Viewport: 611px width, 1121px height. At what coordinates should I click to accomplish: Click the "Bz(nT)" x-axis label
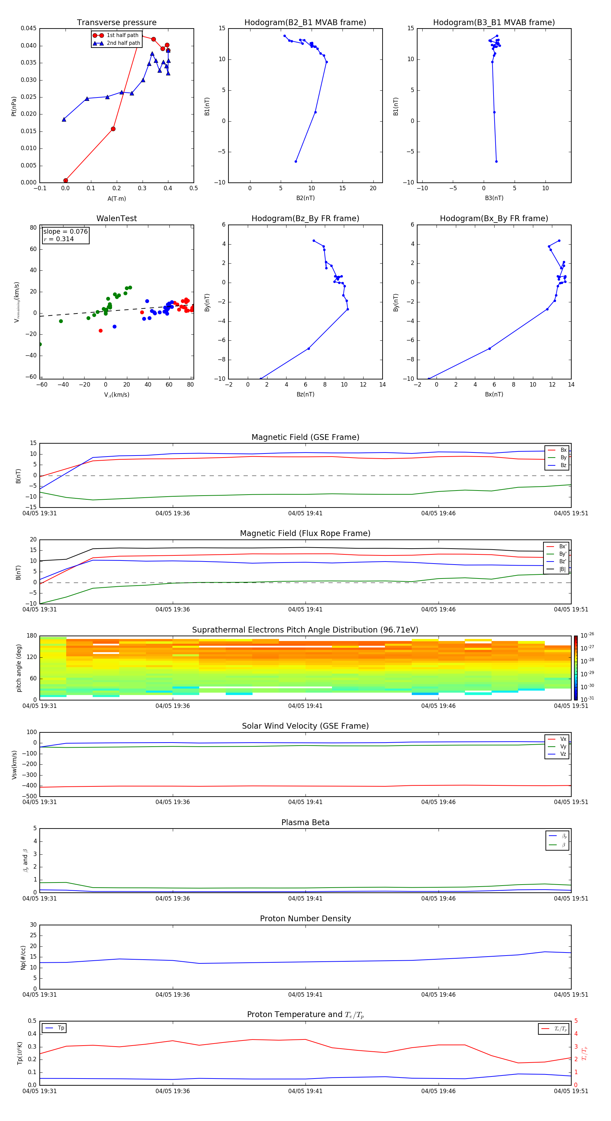coord(305,394)
